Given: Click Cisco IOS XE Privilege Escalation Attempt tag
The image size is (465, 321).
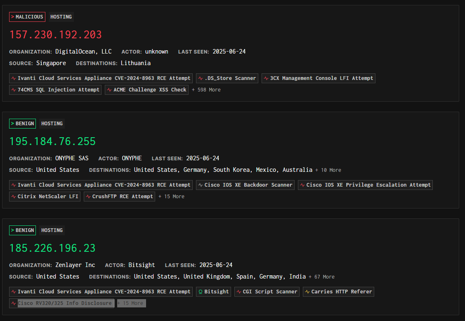Looking at the screenshot, I should point(366,185).
